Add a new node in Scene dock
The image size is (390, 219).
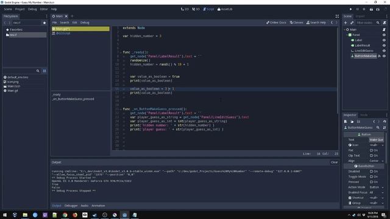[x=346, y=23]
